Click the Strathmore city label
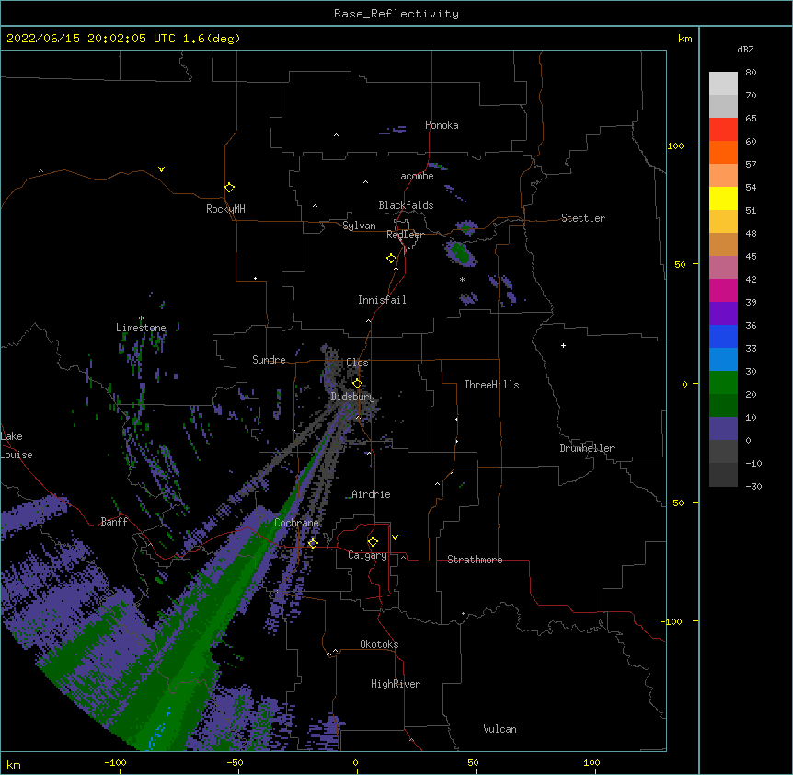 click(475, 560)
